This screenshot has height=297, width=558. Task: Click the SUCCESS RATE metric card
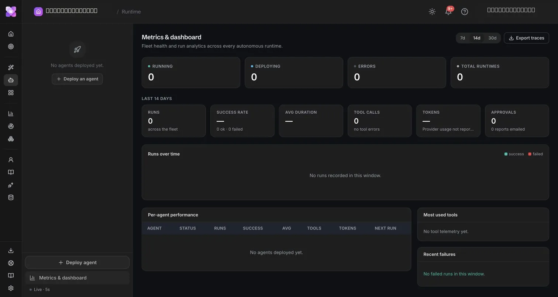tap(242, 121)
